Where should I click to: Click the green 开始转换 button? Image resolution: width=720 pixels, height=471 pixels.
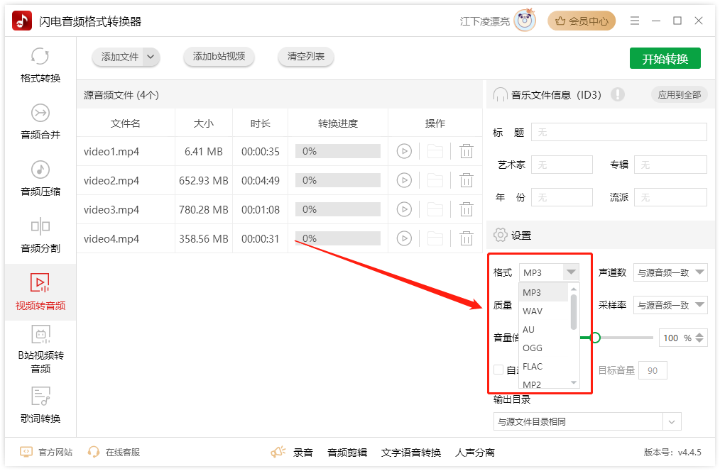(x=665, y=59)
